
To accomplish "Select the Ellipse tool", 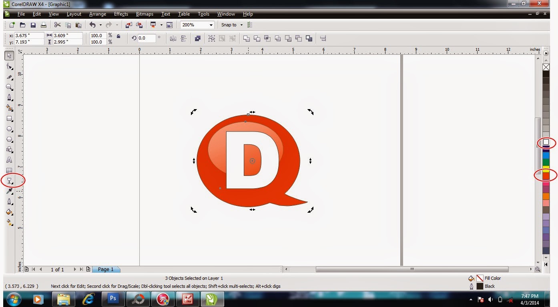I will [x=9, y=129].
